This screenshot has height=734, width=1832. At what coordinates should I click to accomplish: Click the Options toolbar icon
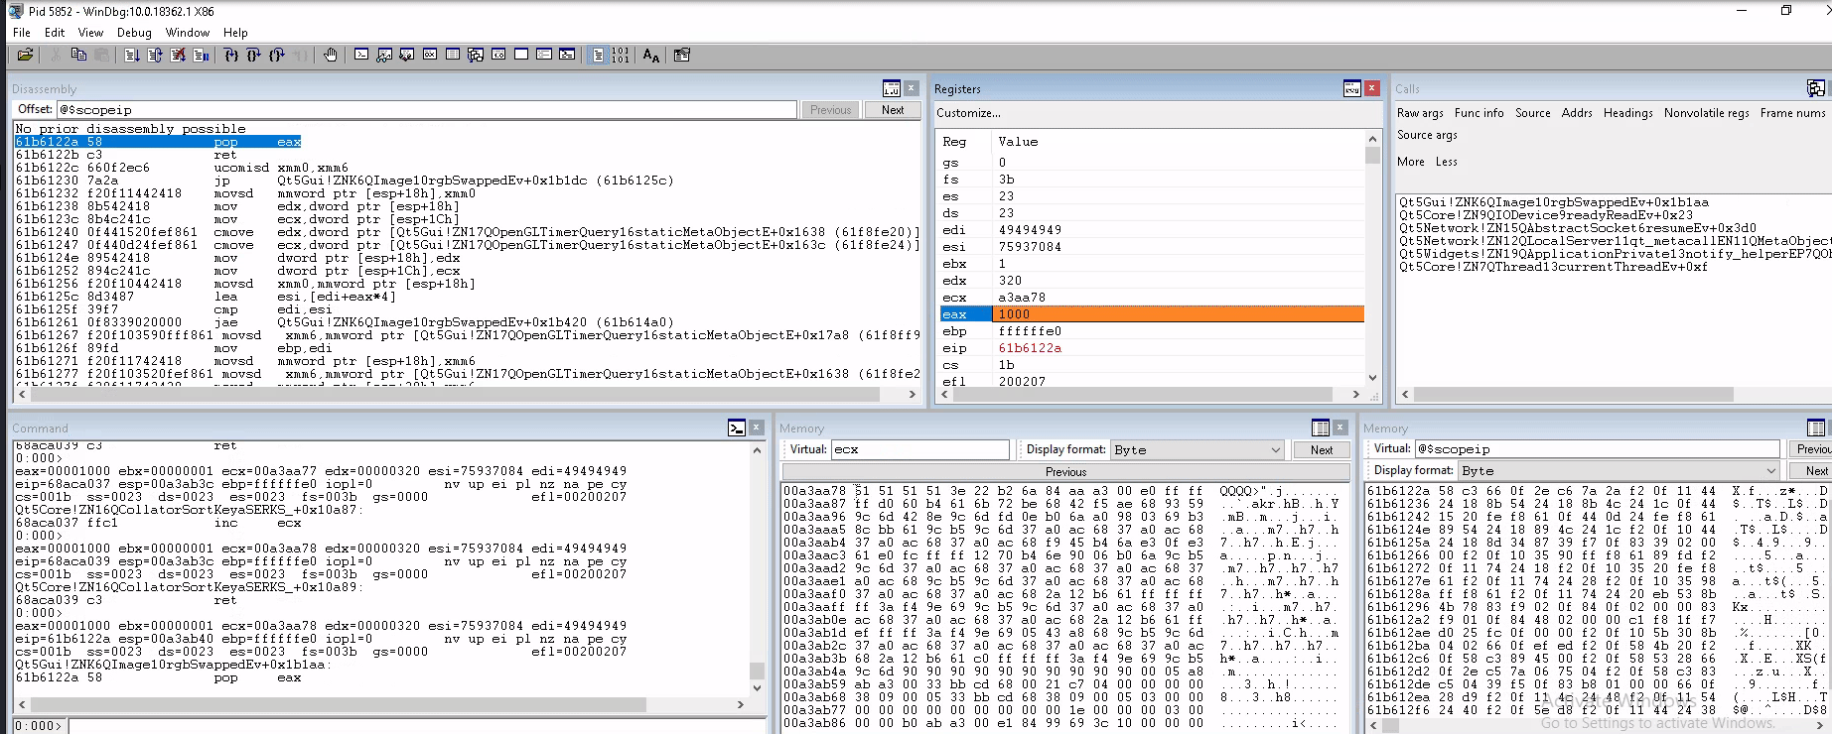coord(682,56)
